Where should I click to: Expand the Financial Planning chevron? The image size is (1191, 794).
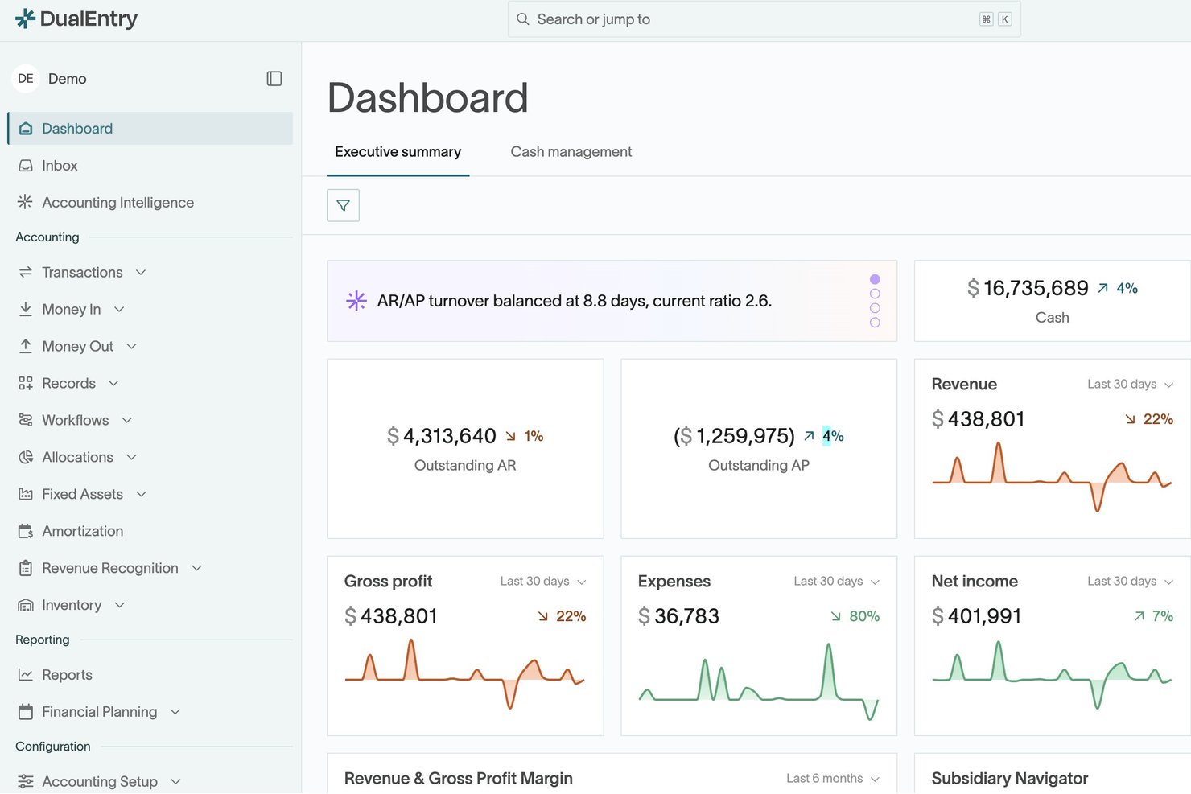(175, 713)
